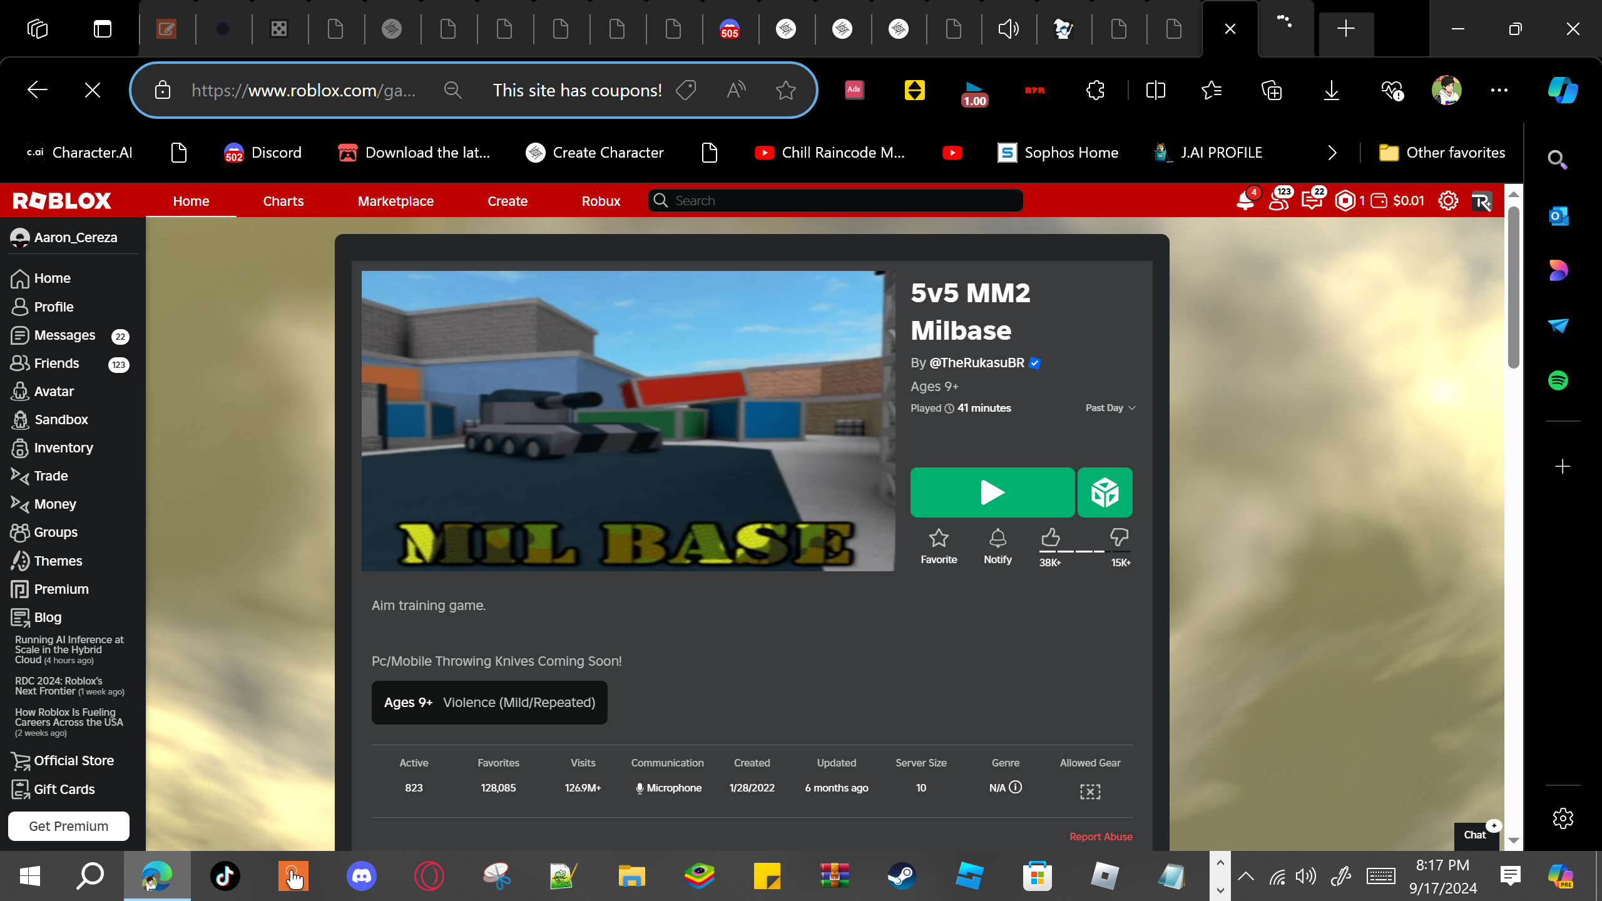Open Robux balance icon in header
Screen dimensions: 1602x901
1345,201
